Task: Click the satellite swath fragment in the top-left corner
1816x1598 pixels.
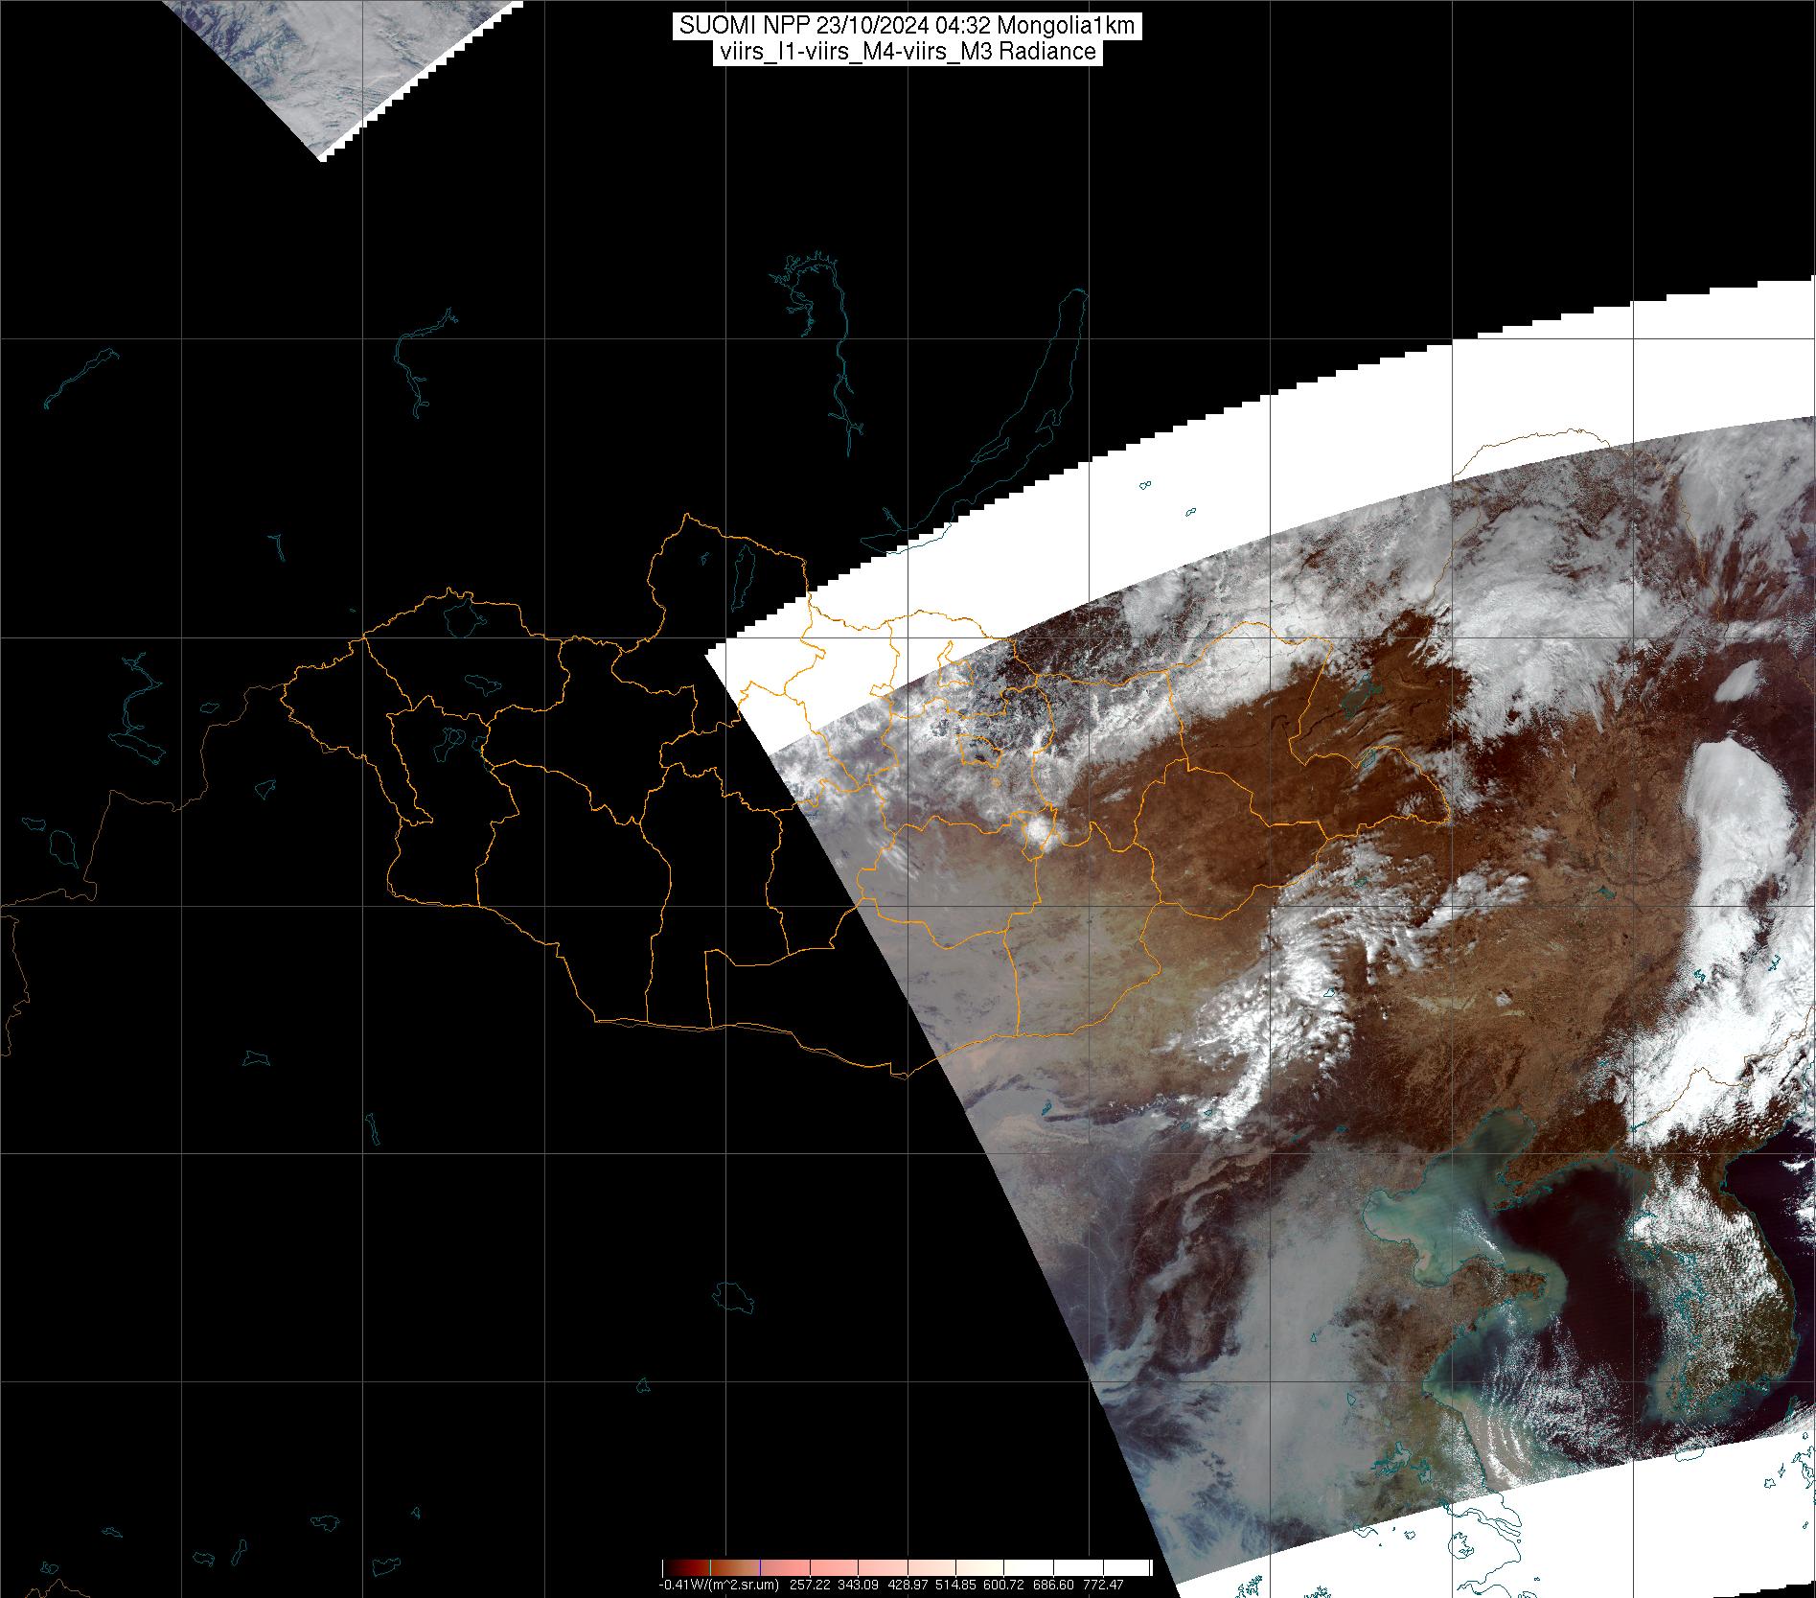Action: tap(316, 58)
